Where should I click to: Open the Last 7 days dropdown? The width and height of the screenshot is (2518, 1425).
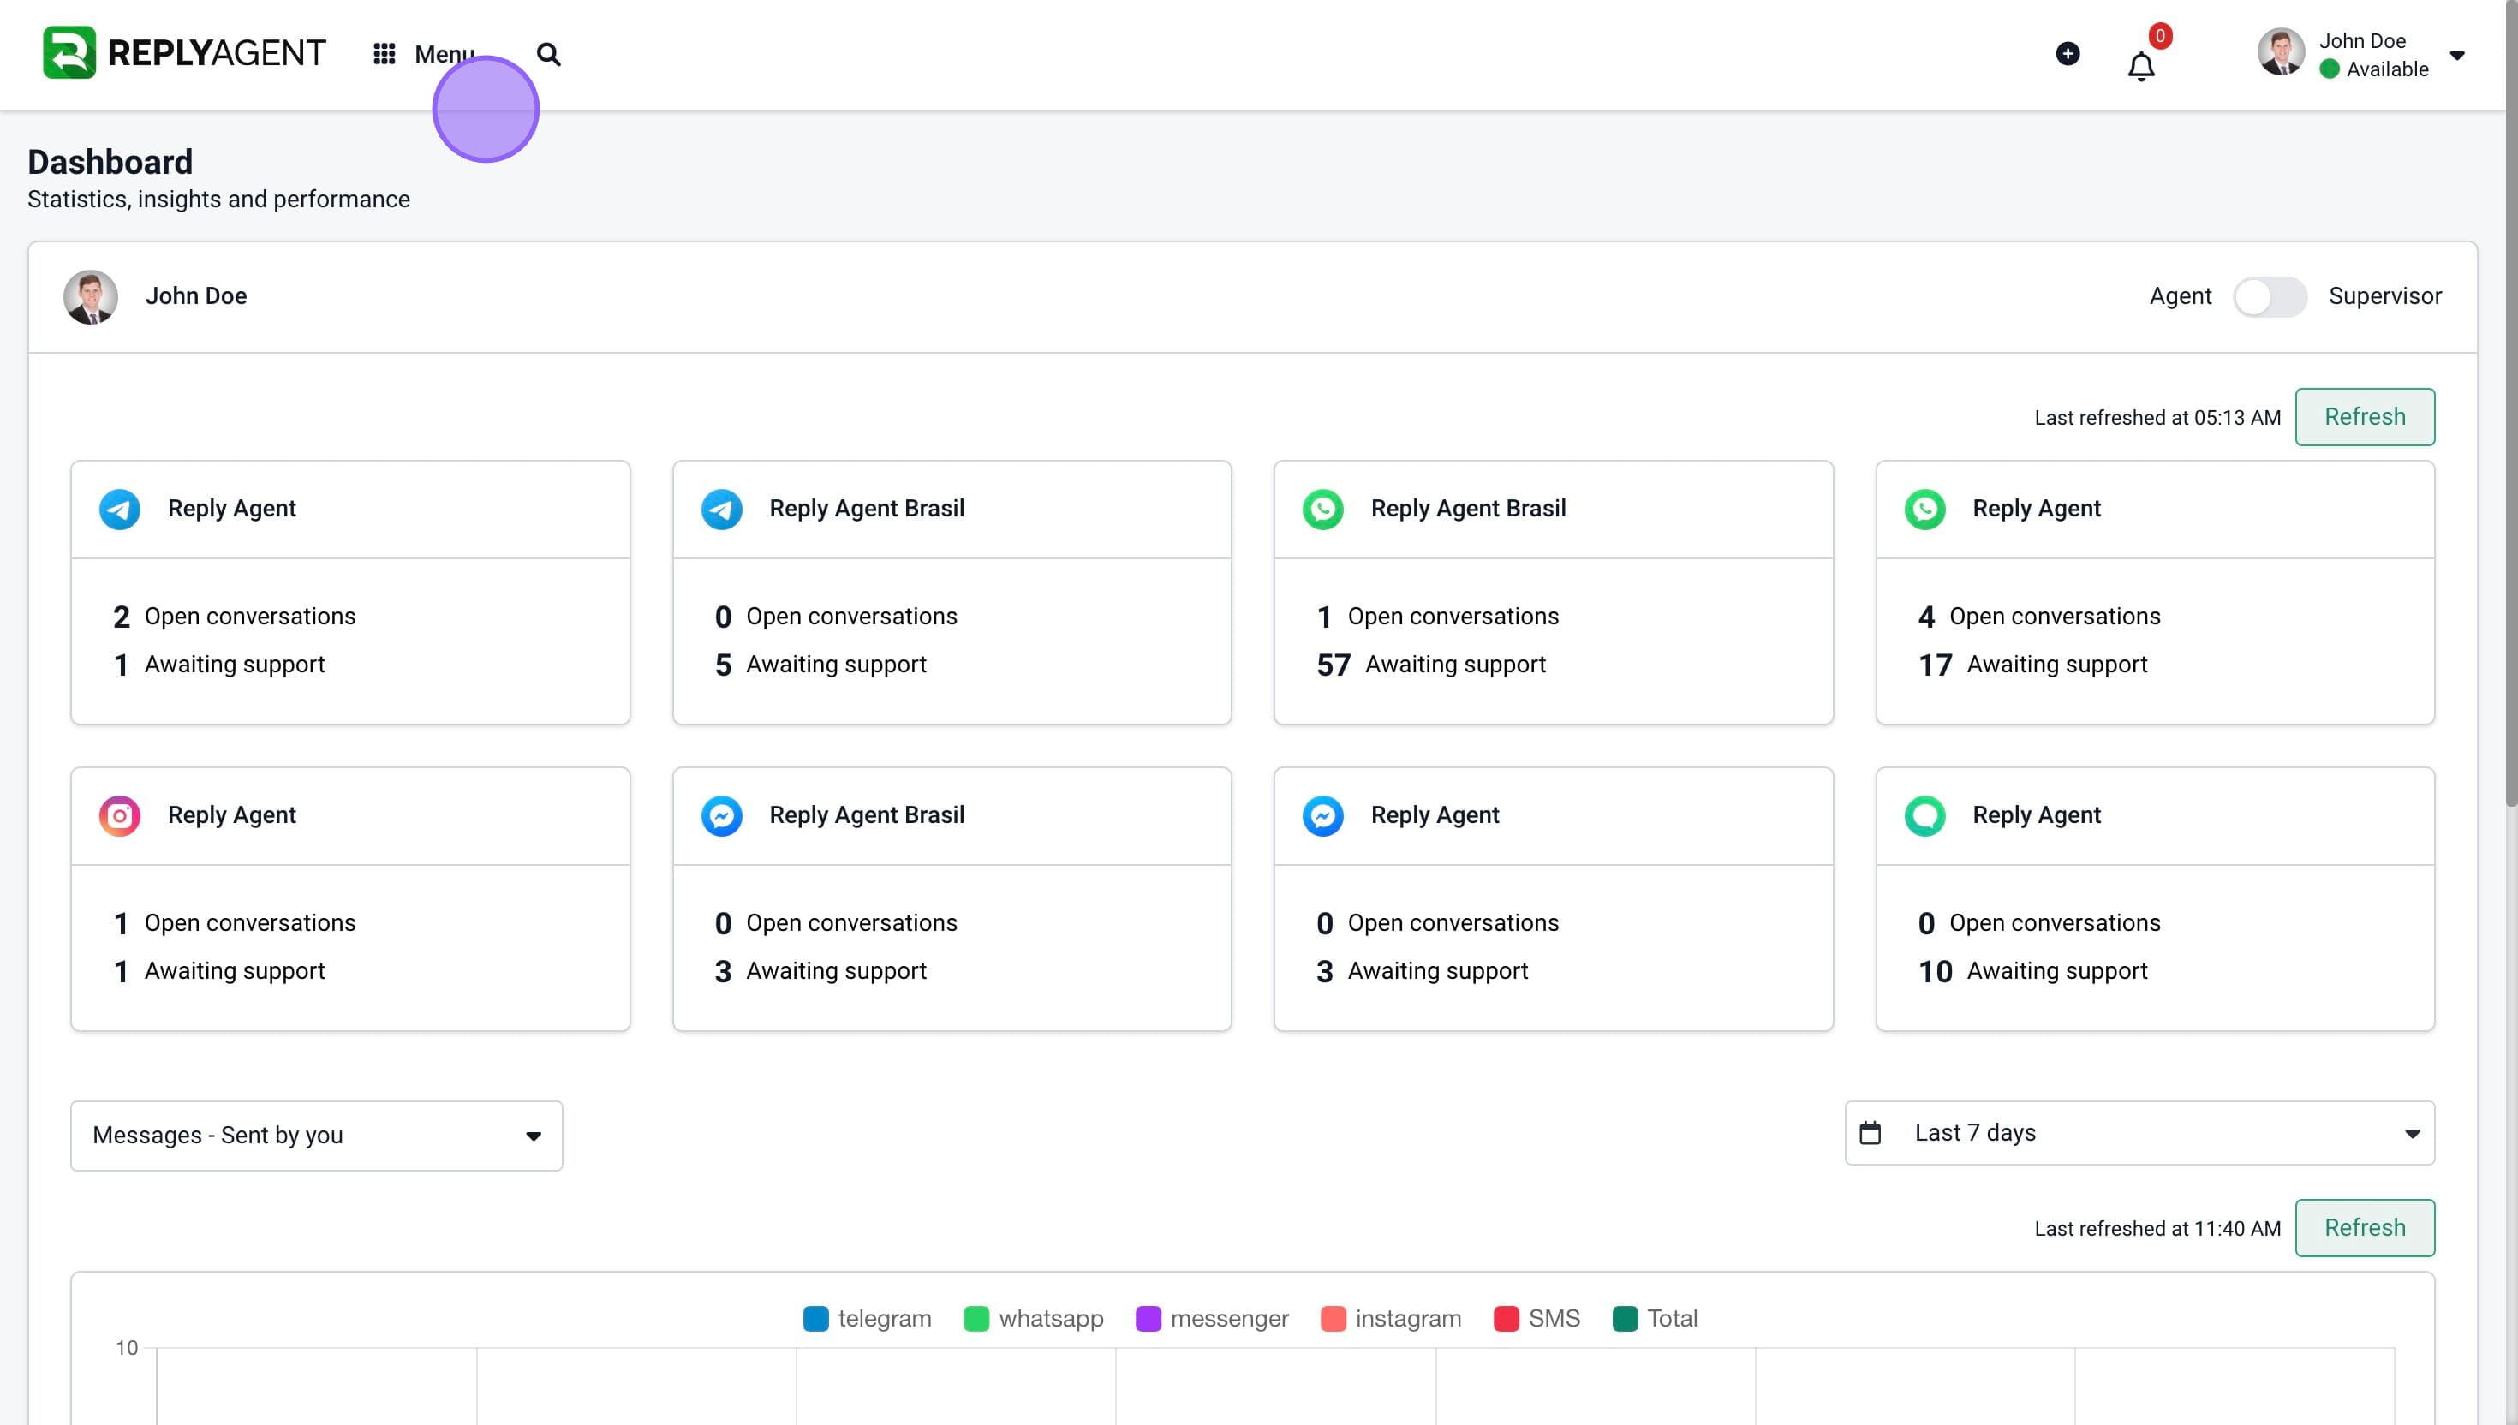pos(2139,1132)
